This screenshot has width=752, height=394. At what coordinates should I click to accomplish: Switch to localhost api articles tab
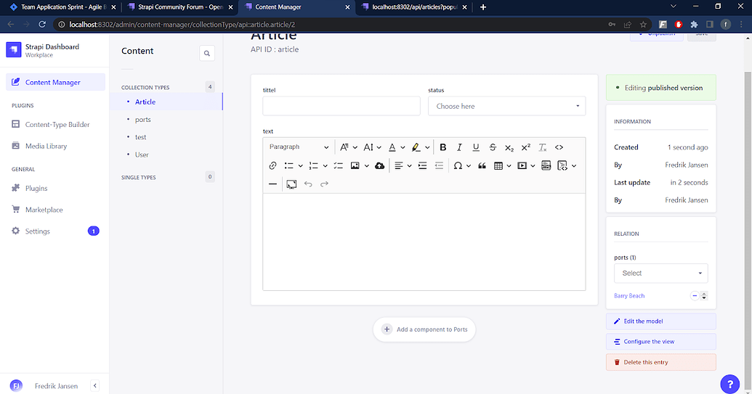pyautogui.click(x=414, y=7)
